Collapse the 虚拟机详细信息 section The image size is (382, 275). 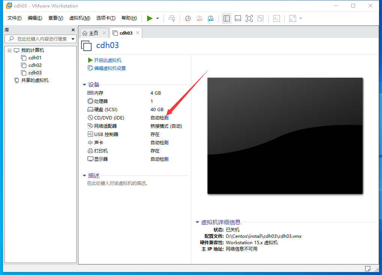tap(197, 222)
